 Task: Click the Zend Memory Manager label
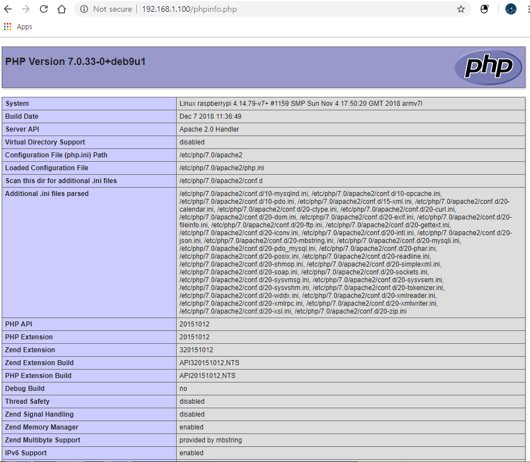42,427
